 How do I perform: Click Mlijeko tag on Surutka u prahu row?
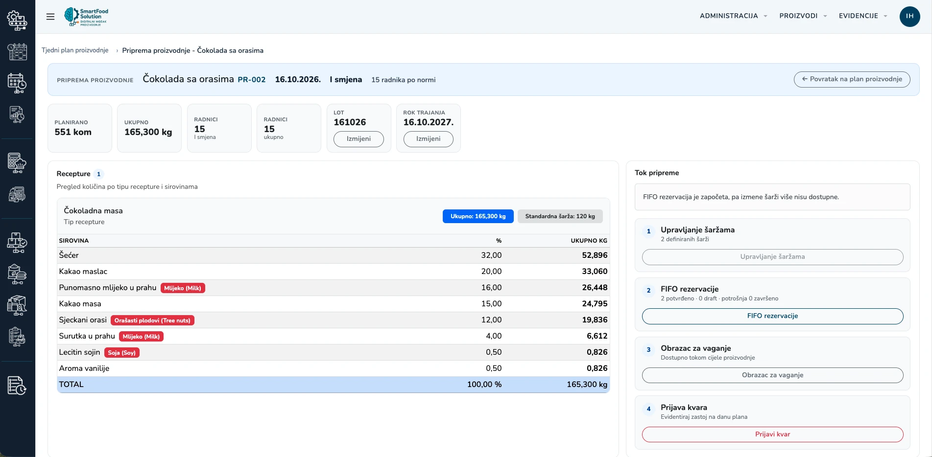[141, 337]
